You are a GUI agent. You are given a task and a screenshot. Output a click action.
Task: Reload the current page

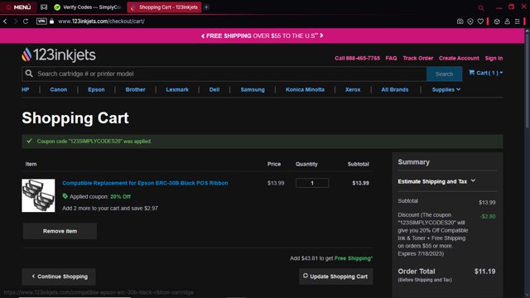click(26, 22)
